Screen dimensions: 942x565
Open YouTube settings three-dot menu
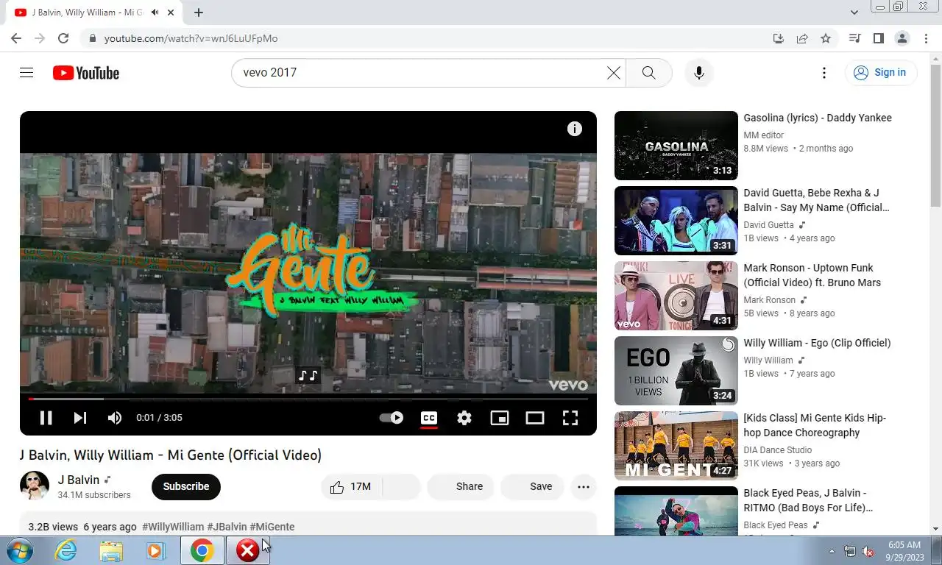(x=824, y=73)
